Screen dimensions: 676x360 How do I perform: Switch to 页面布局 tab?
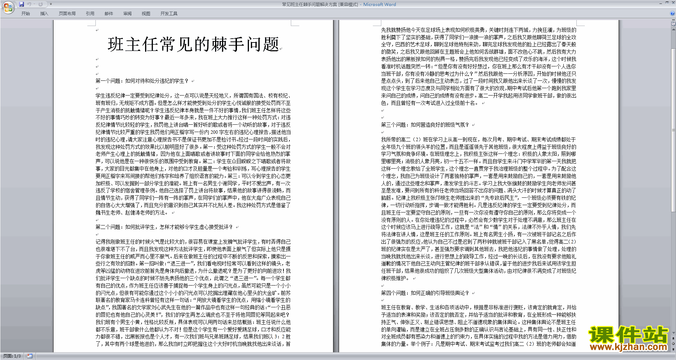tap(67, 14)
